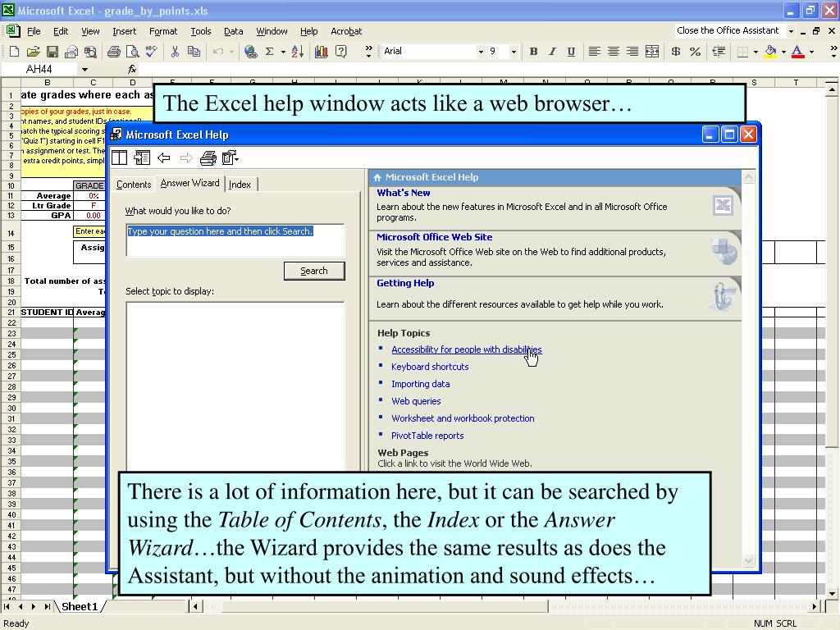Click the Excel Help question mark icon
The image size is (840, 630).
(340, 52)
